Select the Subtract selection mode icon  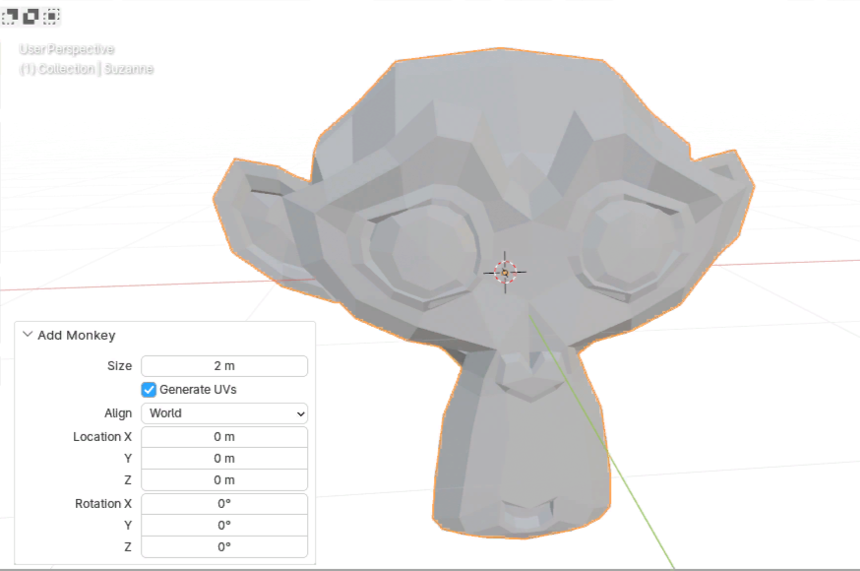pyautogui.click(x=10, y=17)
